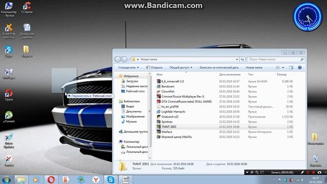Take a screenshot with Bandicam camera icon
Screen dimensions: 327x184
pyautogui.click(x=319, y=172)
